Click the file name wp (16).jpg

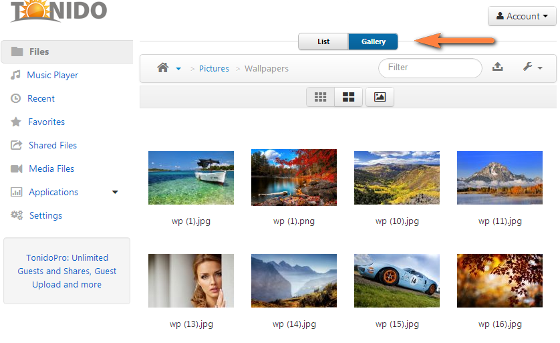pyautogui.click(x=500, y=324)
